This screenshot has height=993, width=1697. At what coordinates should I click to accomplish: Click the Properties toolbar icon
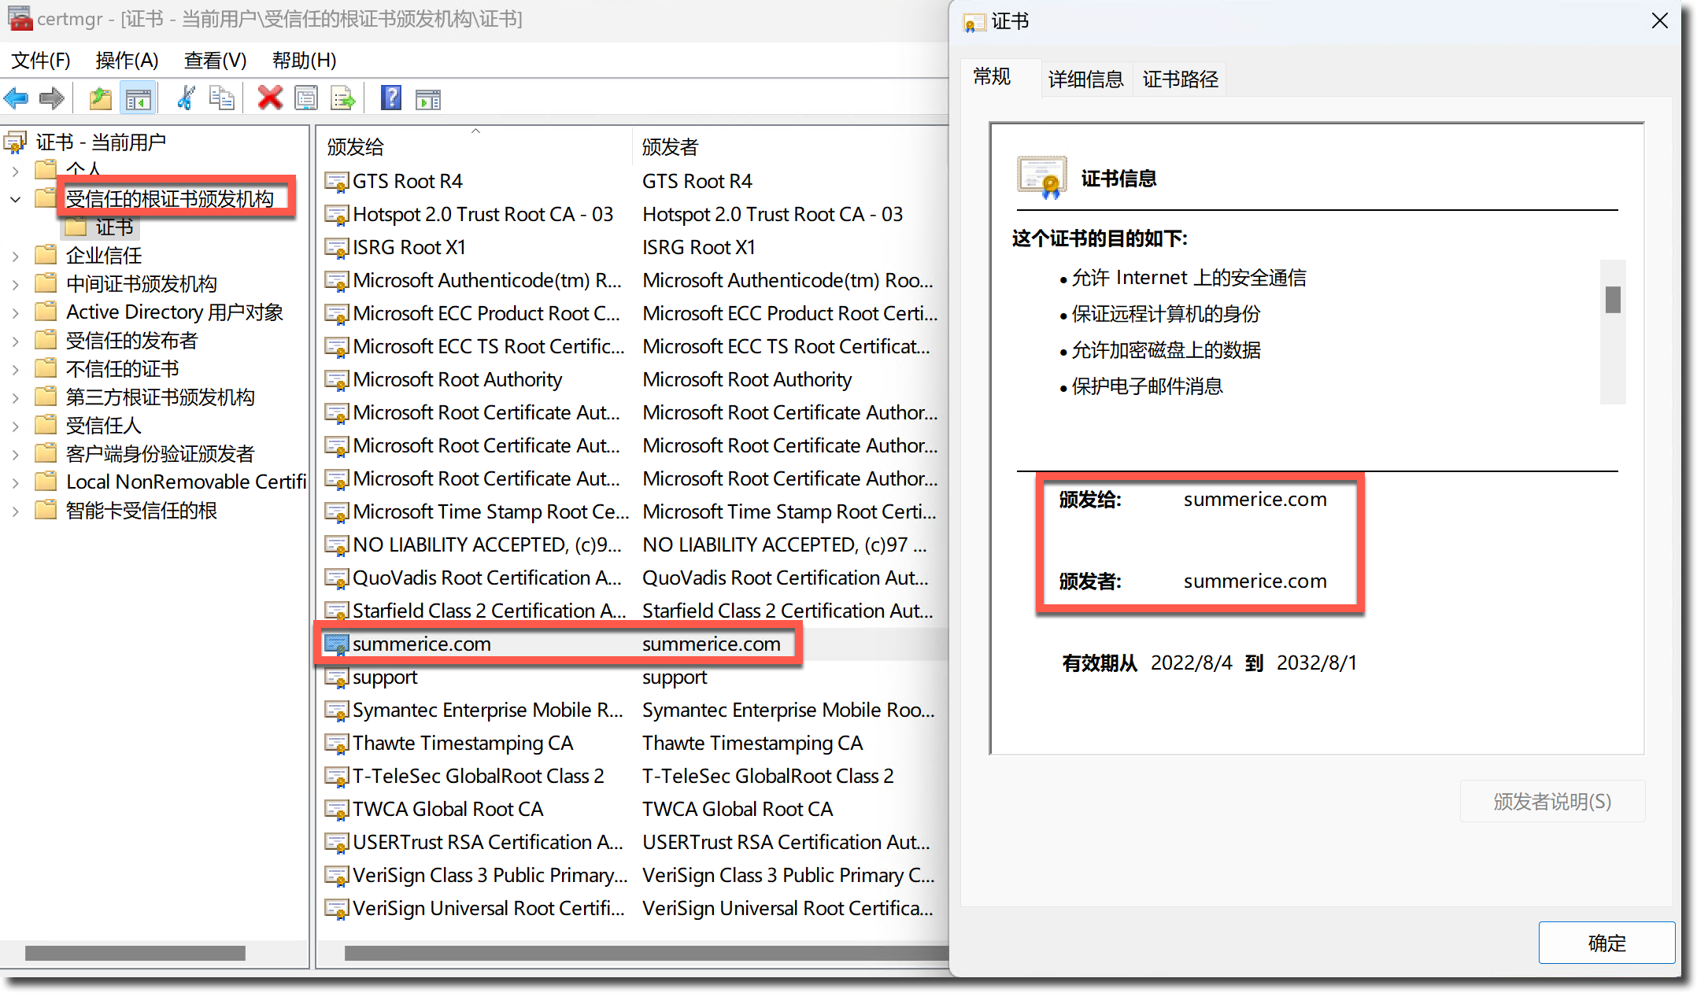(306, 98)
